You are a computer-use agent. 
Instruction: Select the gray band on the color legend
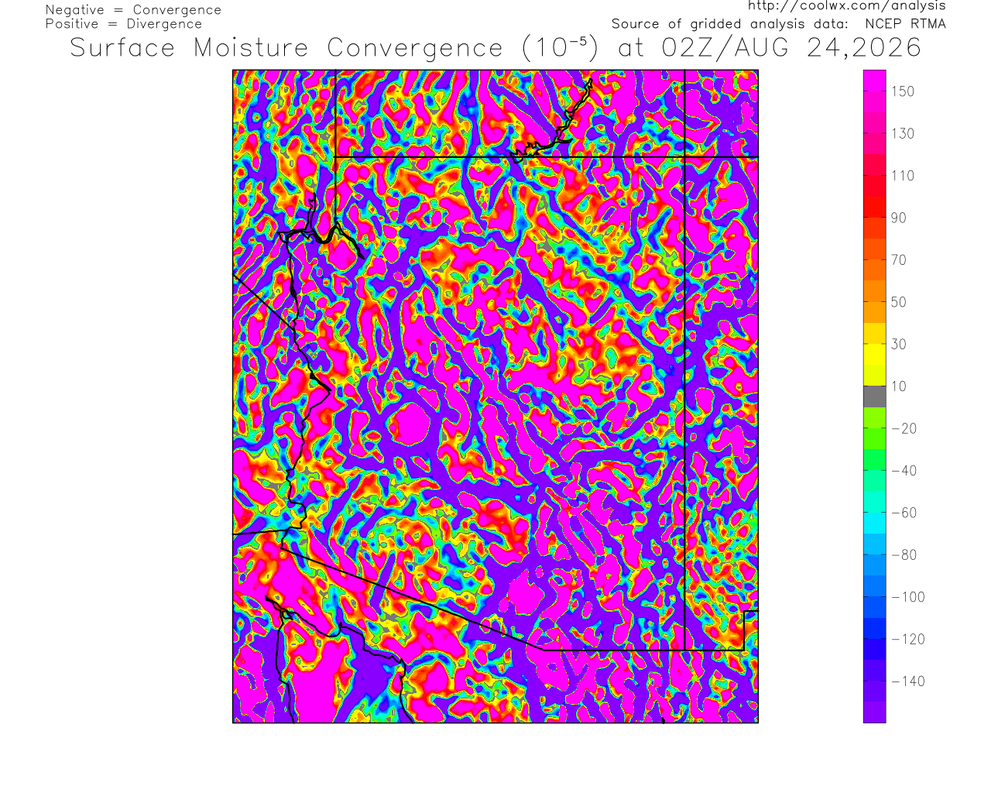[875, 396]
